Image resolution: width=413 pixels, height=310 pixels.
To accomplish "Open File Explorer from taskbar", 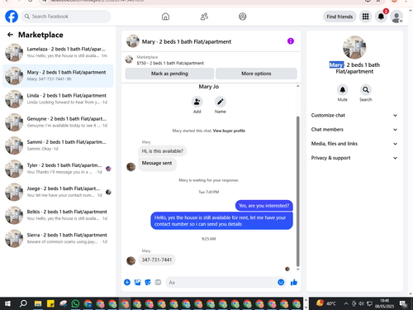I will coord(38,303).
